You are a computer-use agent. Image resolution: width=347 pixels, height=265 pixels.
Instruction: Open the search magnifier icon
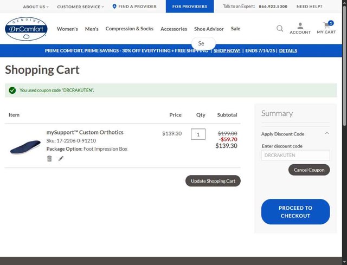(x=280, y=28)
